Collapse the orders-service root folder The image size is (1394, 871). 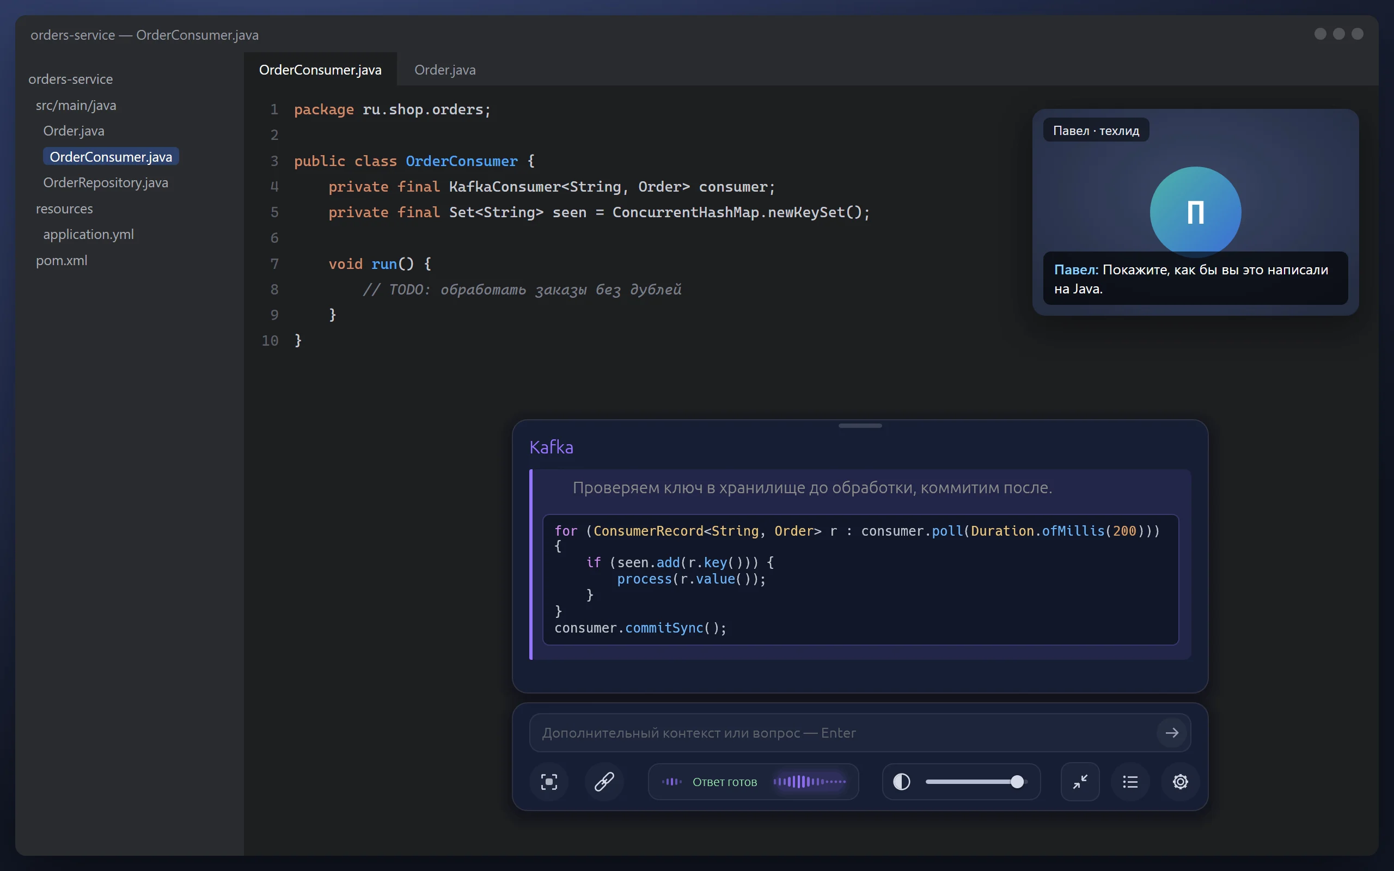(x=70, y=79)
